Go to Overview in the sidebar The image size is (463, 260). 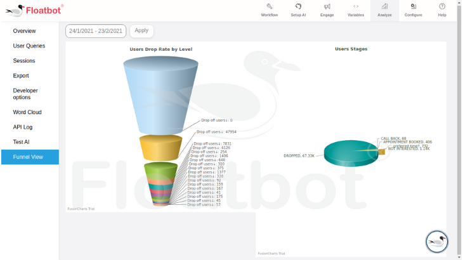coord(24,31)
